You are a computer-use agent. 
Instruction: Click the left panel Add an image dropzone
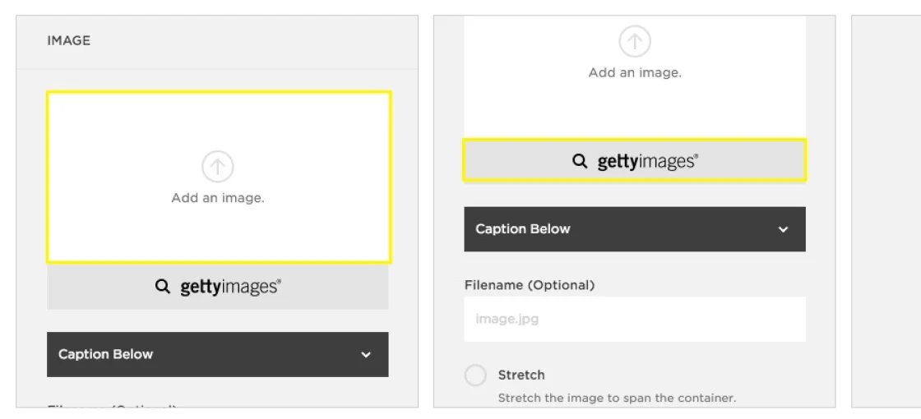(x=219, y=177)
